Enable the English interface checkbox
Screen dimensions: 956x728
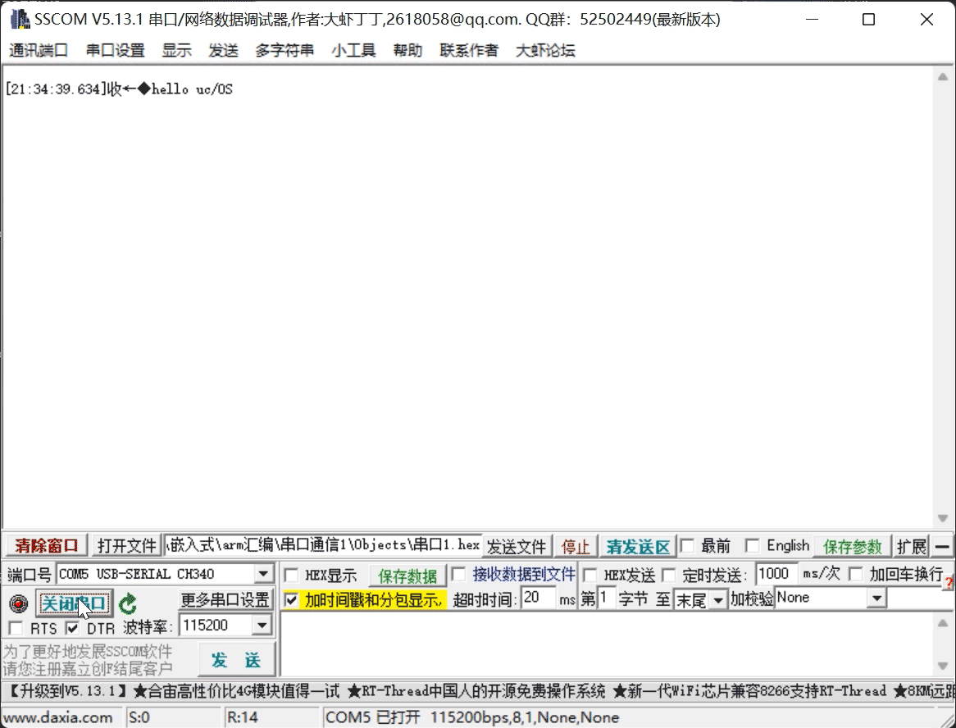click(x=753, y=545)
